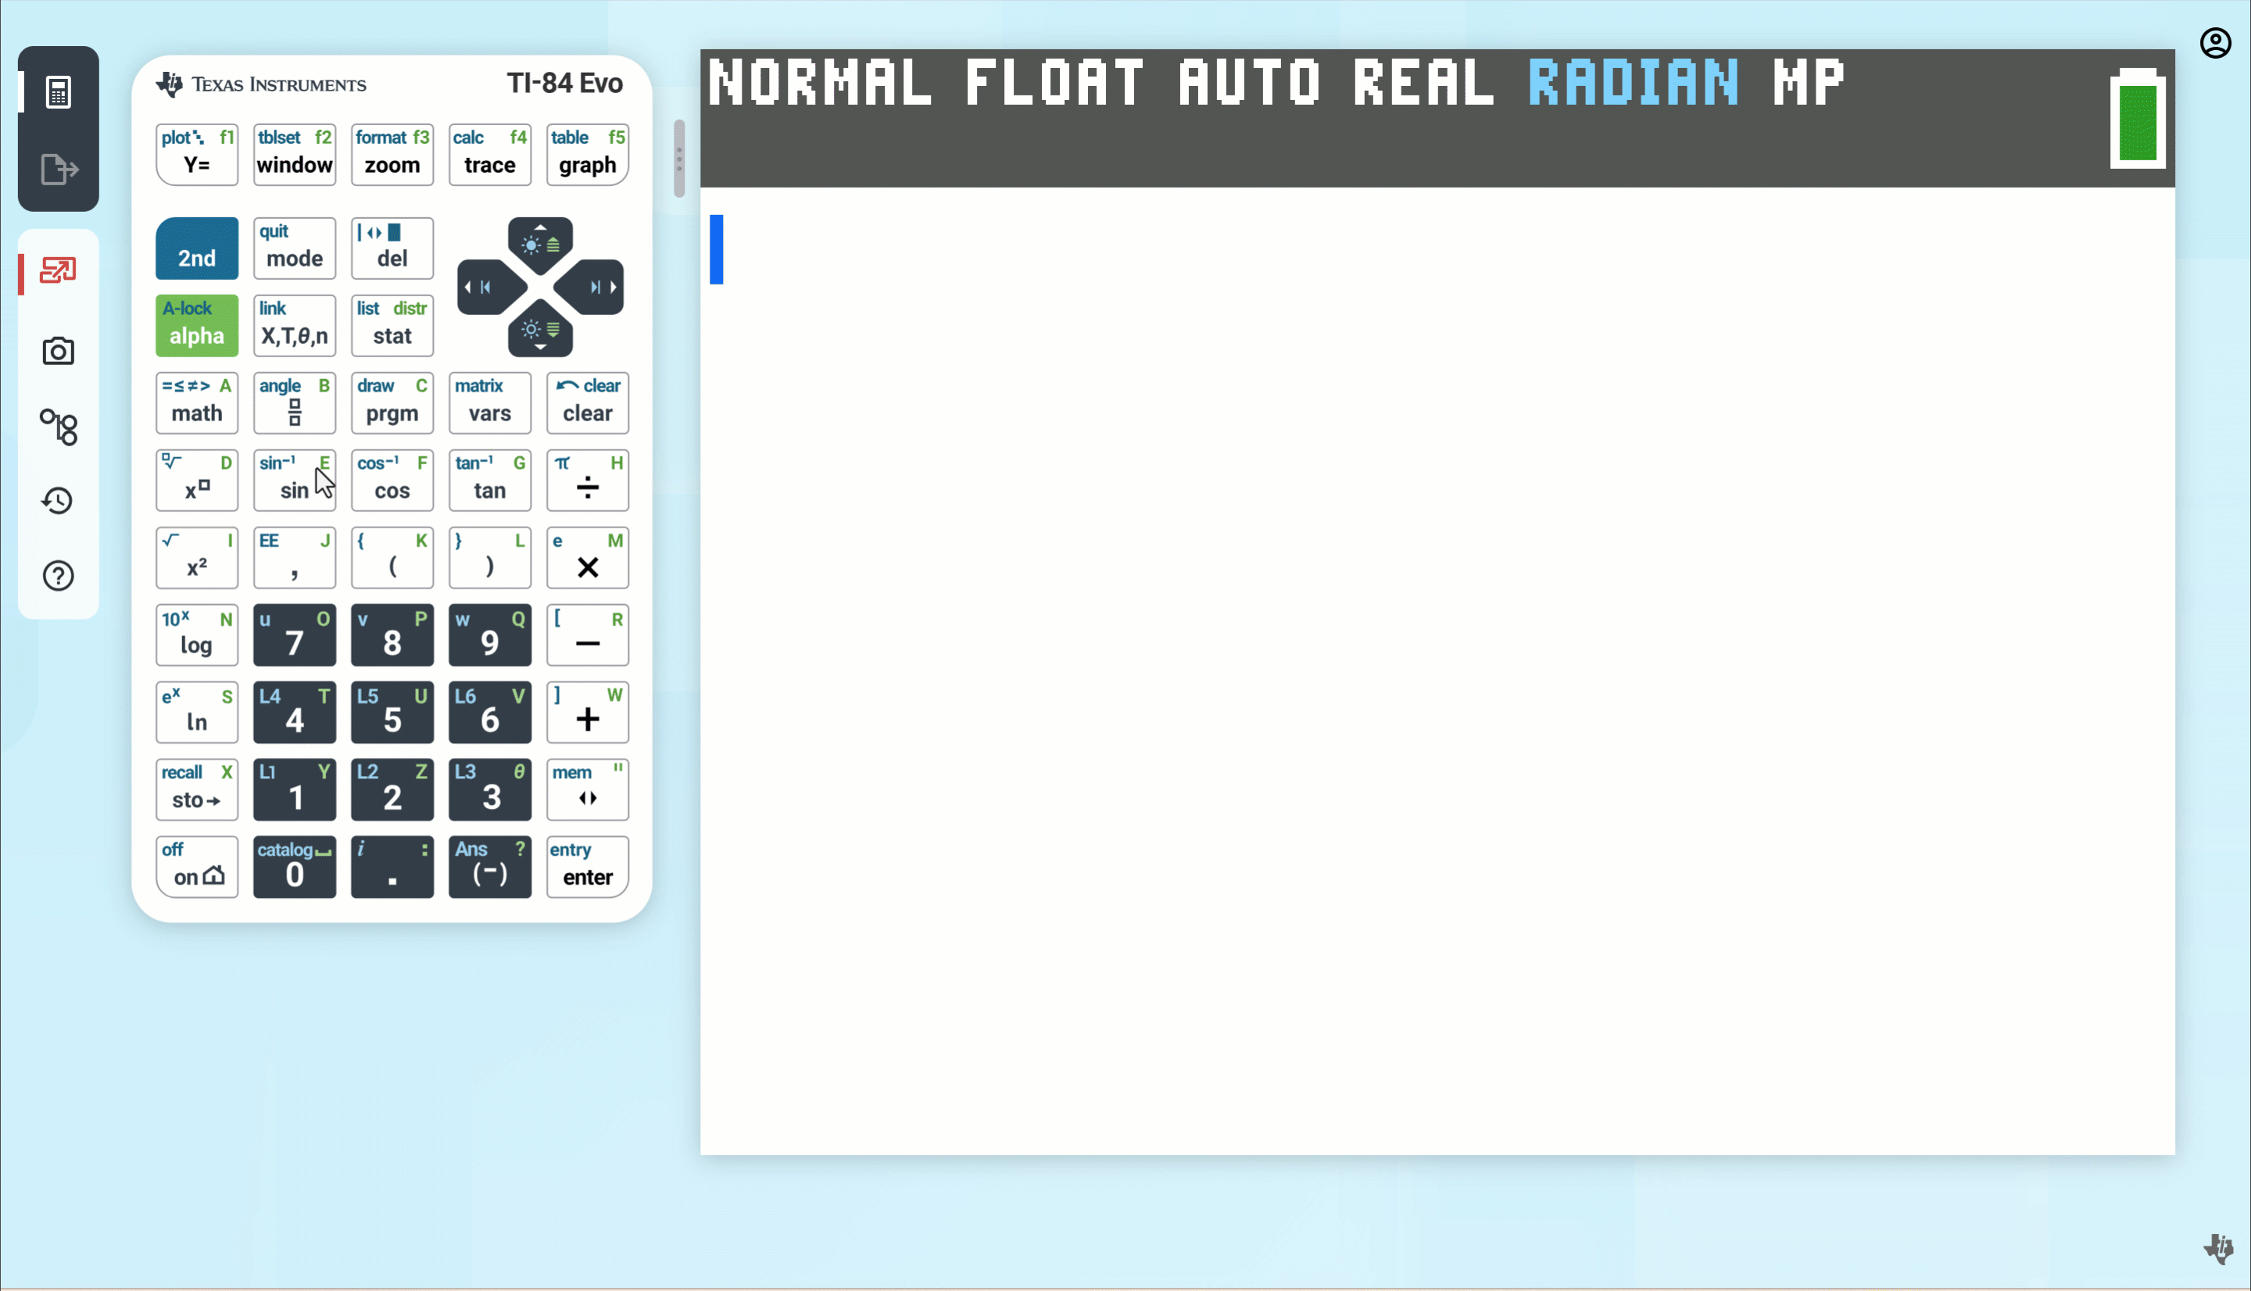
Task: Click the number 0 key
Action: coord(295,867)
